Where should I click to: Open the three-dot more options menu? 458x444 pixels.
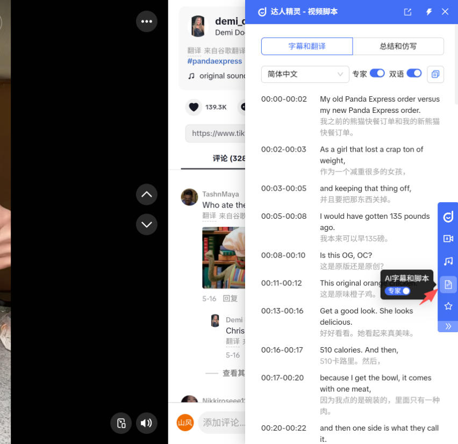(147, 22)
